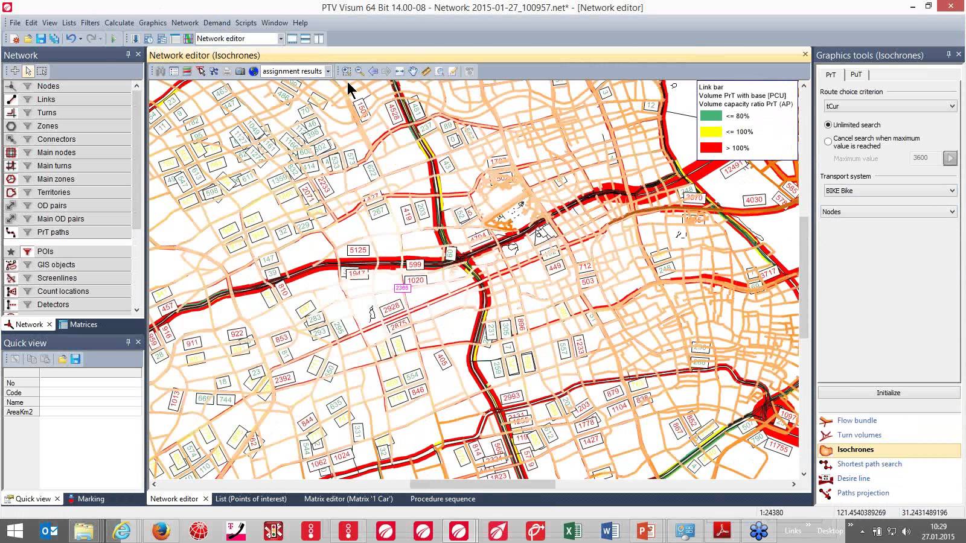966x543 pixels.
Task: Click the Undo arrow icon
Action: 71,39
